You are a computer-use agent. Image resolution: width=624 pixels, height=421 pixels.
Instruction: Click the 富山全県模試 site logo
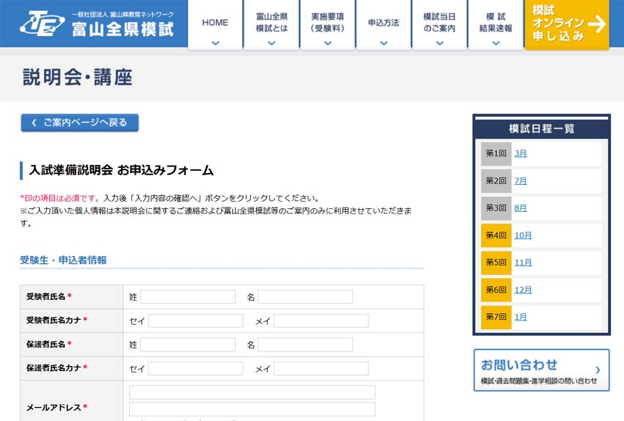coord(97,23)
